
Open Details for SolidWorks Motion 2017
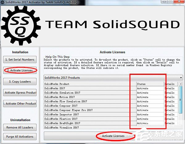pos(171,97)
